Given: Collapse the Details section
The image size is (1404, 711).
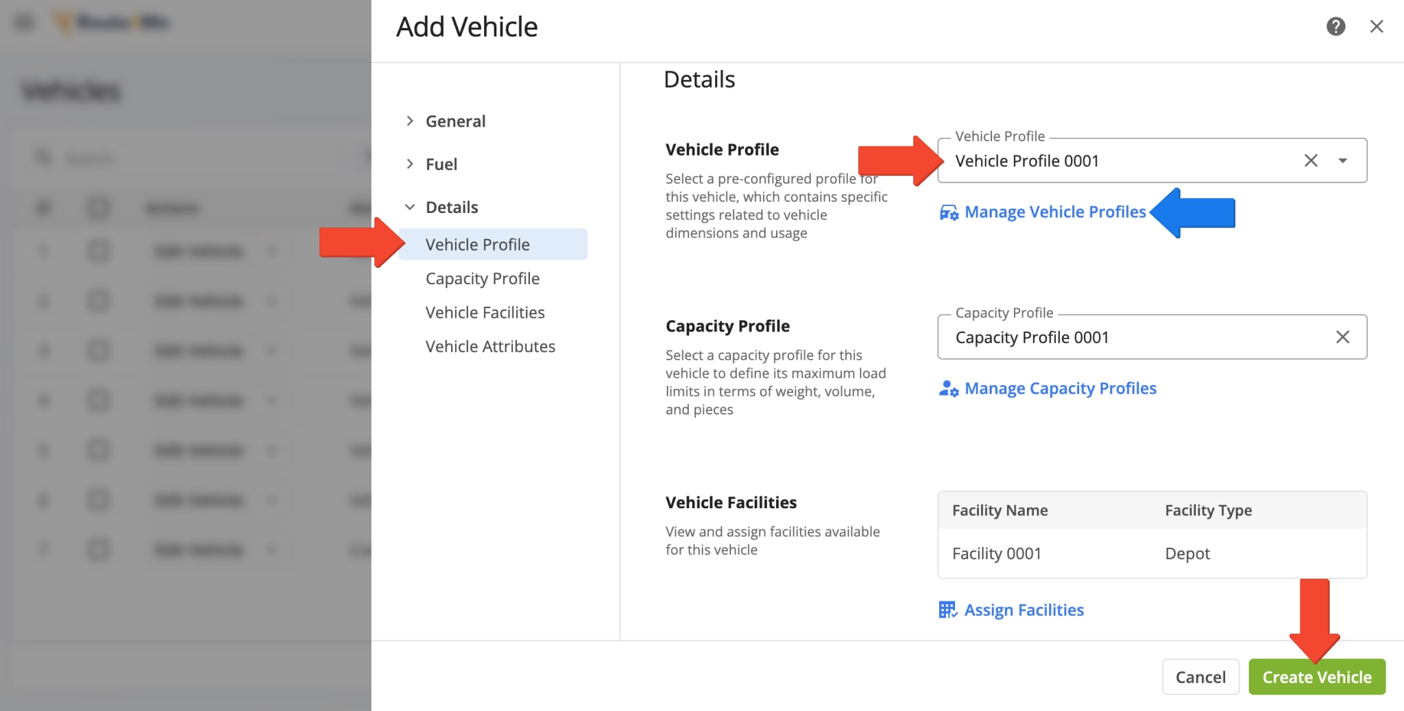Looking at the screenshot, I should [x=410, y=208].
